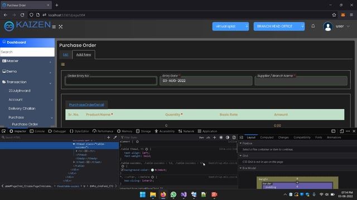Select the eyedropper color picker icon
This screenshot has height=200, width=357.
[x=115, y=137]
